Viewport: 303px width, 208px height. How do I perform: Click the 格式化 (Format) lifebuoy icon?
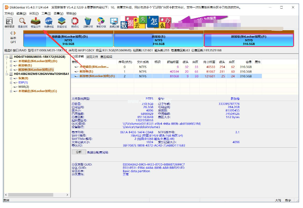click(x=75, y=22)
